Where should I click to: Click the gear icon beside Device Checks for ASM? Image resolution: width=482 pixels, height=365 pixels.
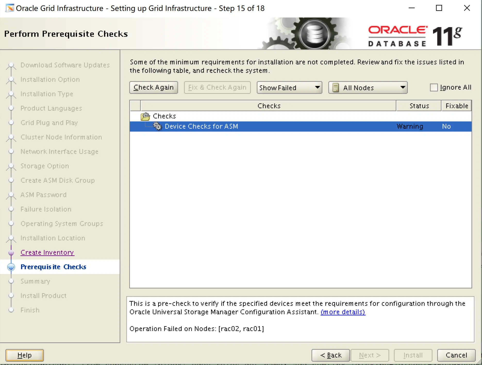point(157,126)
